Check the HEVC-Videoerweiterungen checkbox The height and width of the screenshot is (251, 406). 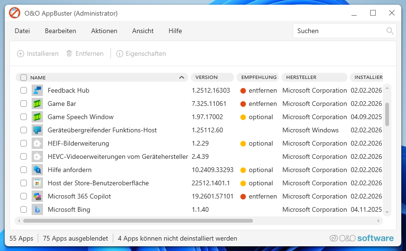(24, 156)
